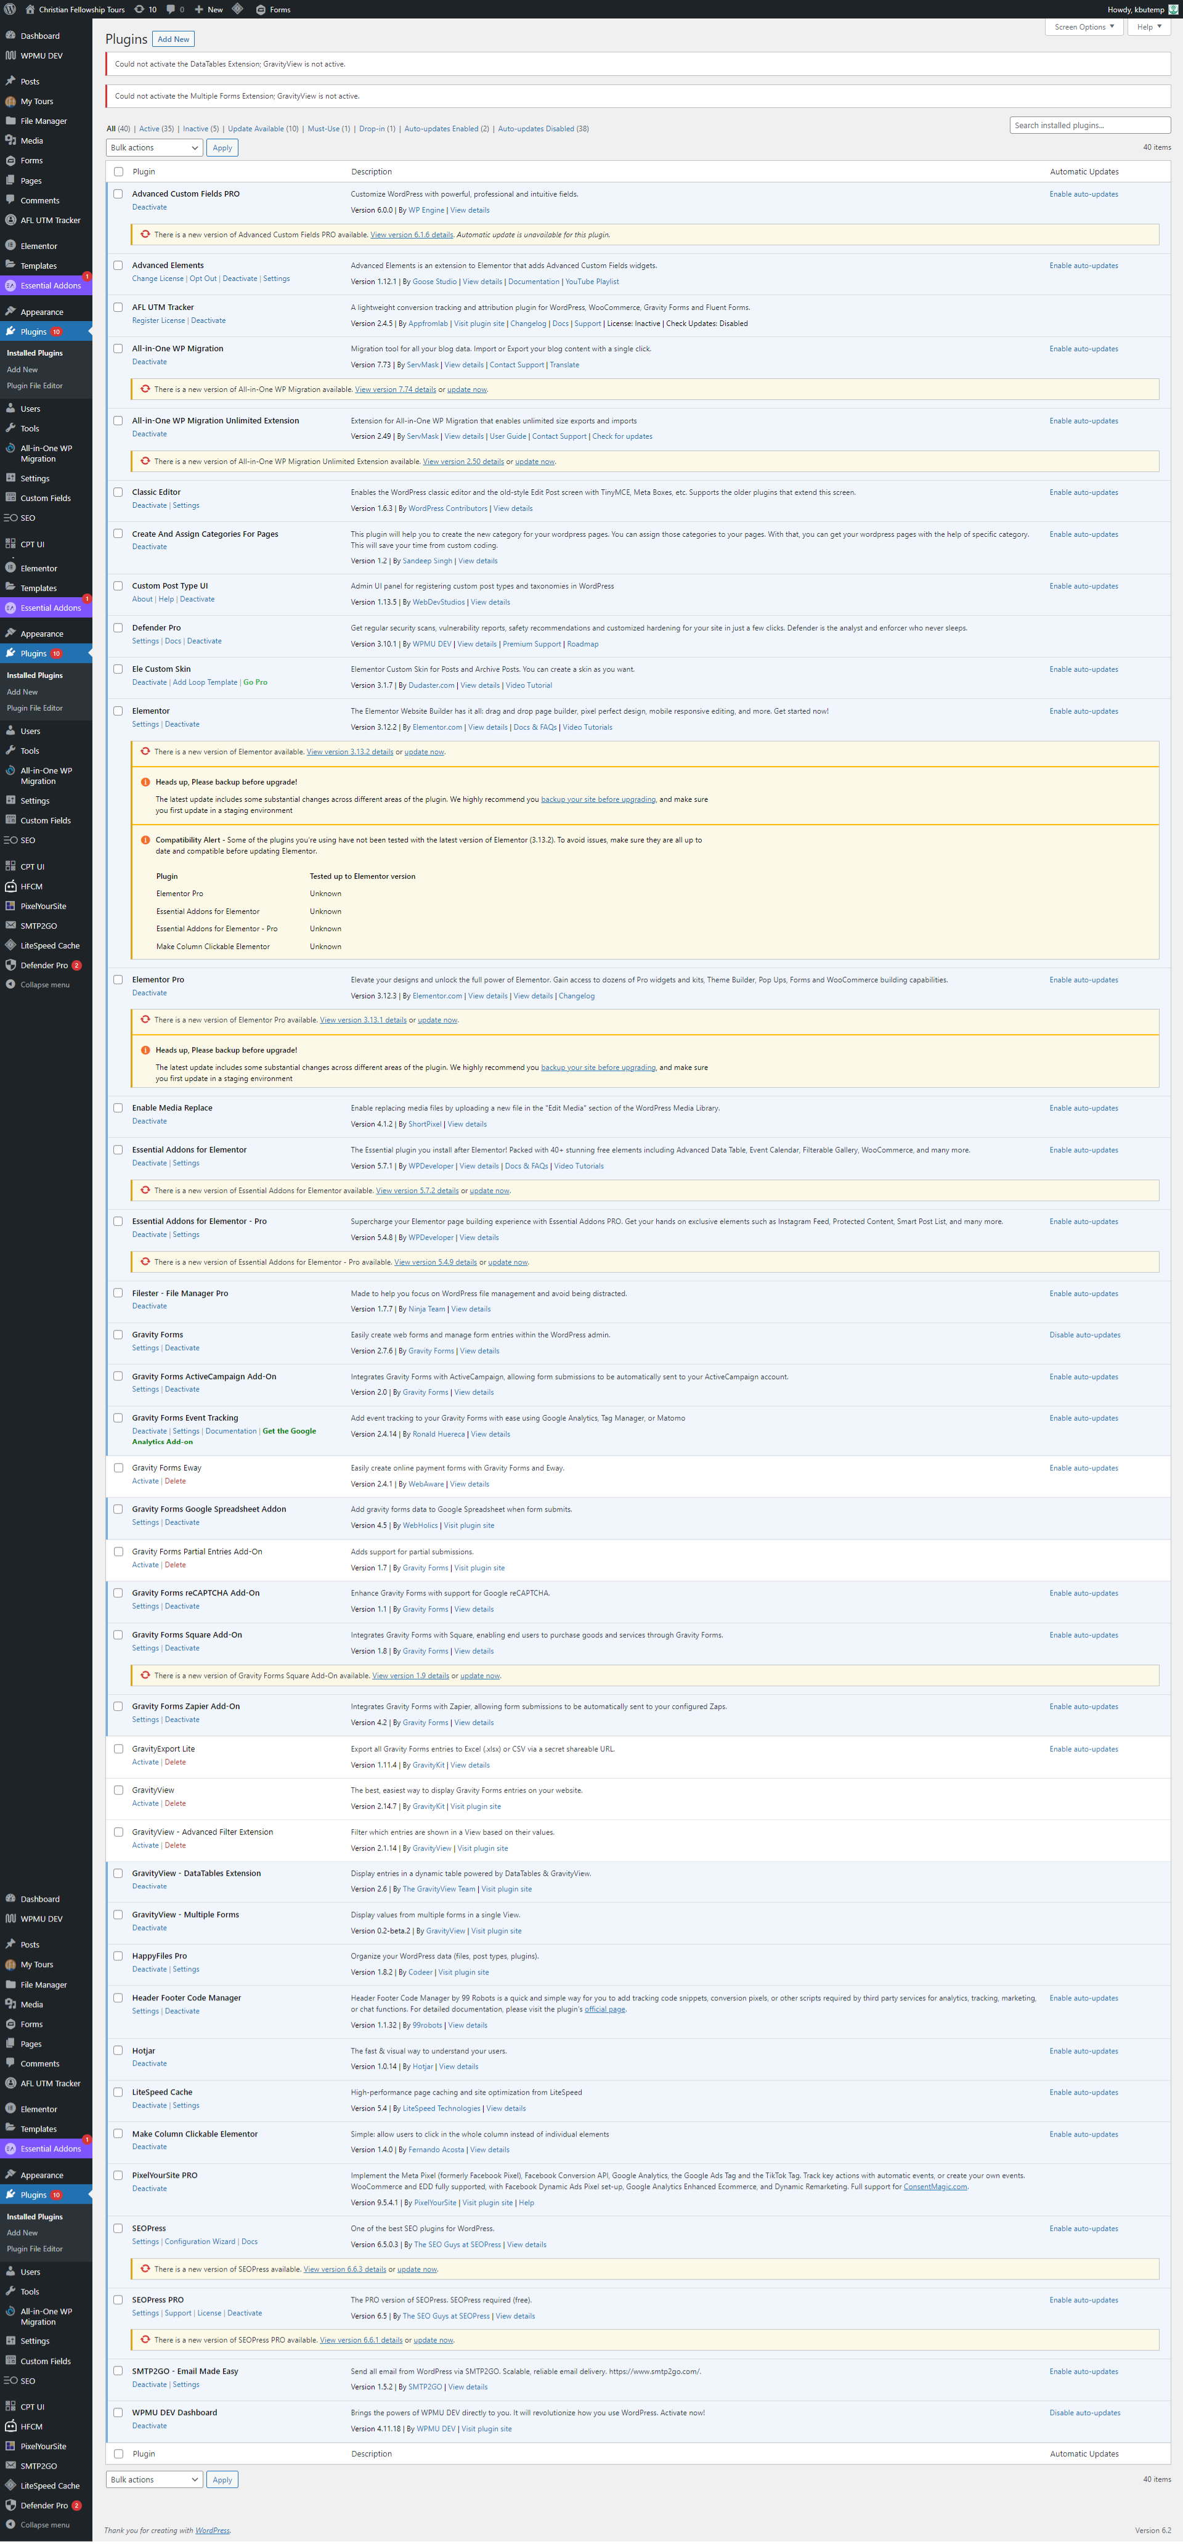Click the diamond-shaped icon in admin bar
This screenshot has height=2544, width=1183.
[238, 9]
